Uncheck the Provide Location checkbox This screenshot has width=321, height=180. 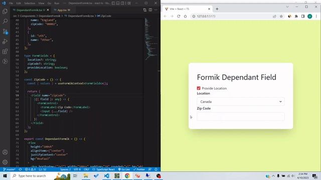pyautogui.click(x=199, y=88)
